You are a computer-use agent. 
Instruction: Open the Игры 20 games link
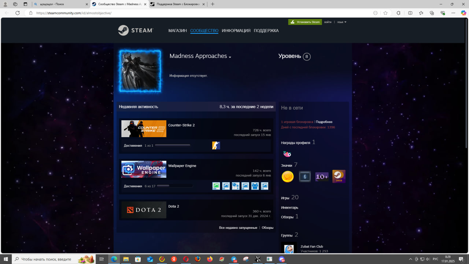point(290,197)
